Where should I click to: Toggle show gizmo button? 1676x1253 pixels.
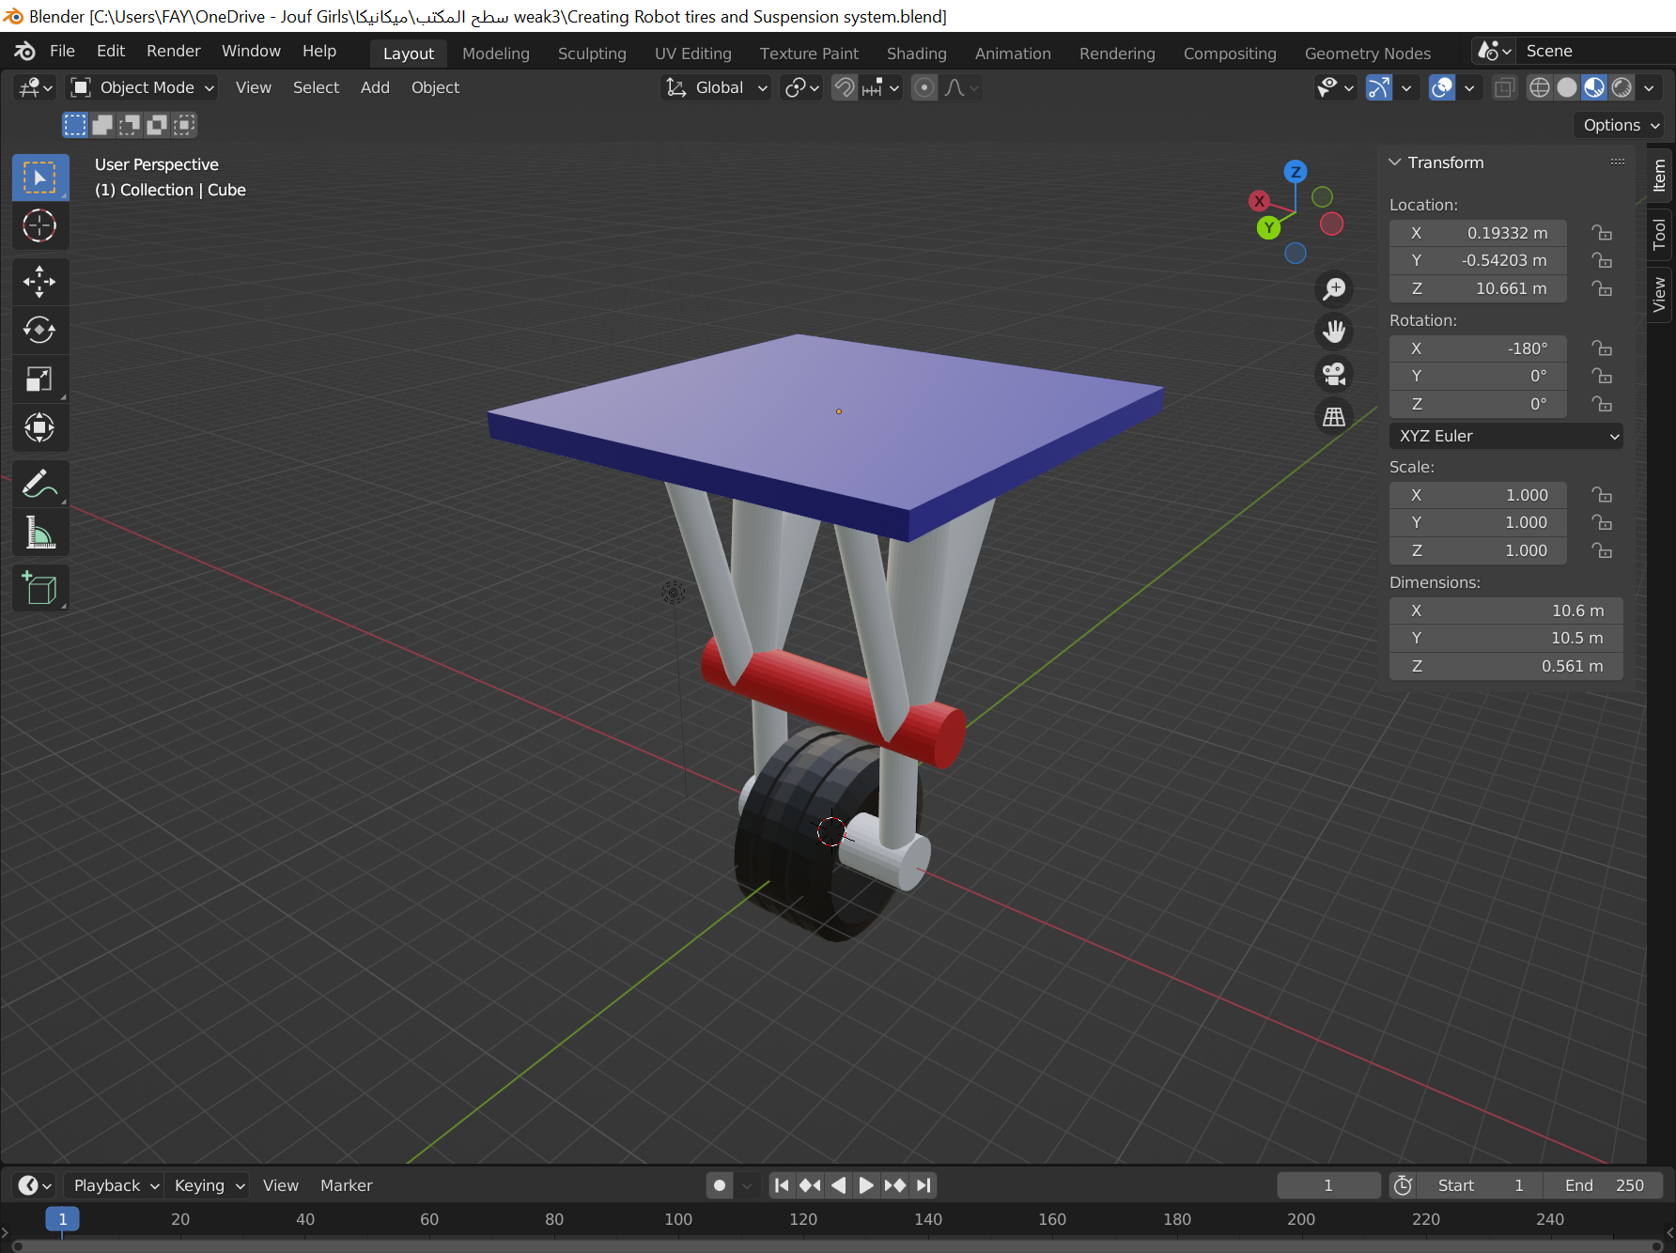pyautogui.click(x=1378, y=87)
